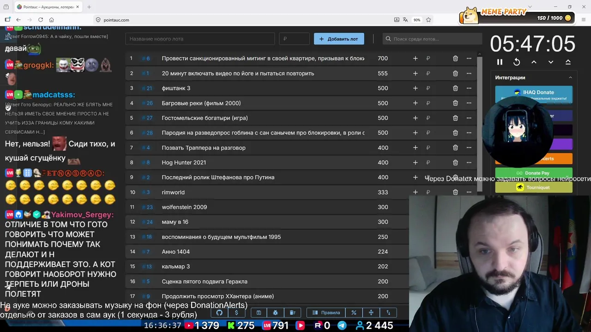
Task: Click lot name wolfenstein 2009
Action: point(184,207)
